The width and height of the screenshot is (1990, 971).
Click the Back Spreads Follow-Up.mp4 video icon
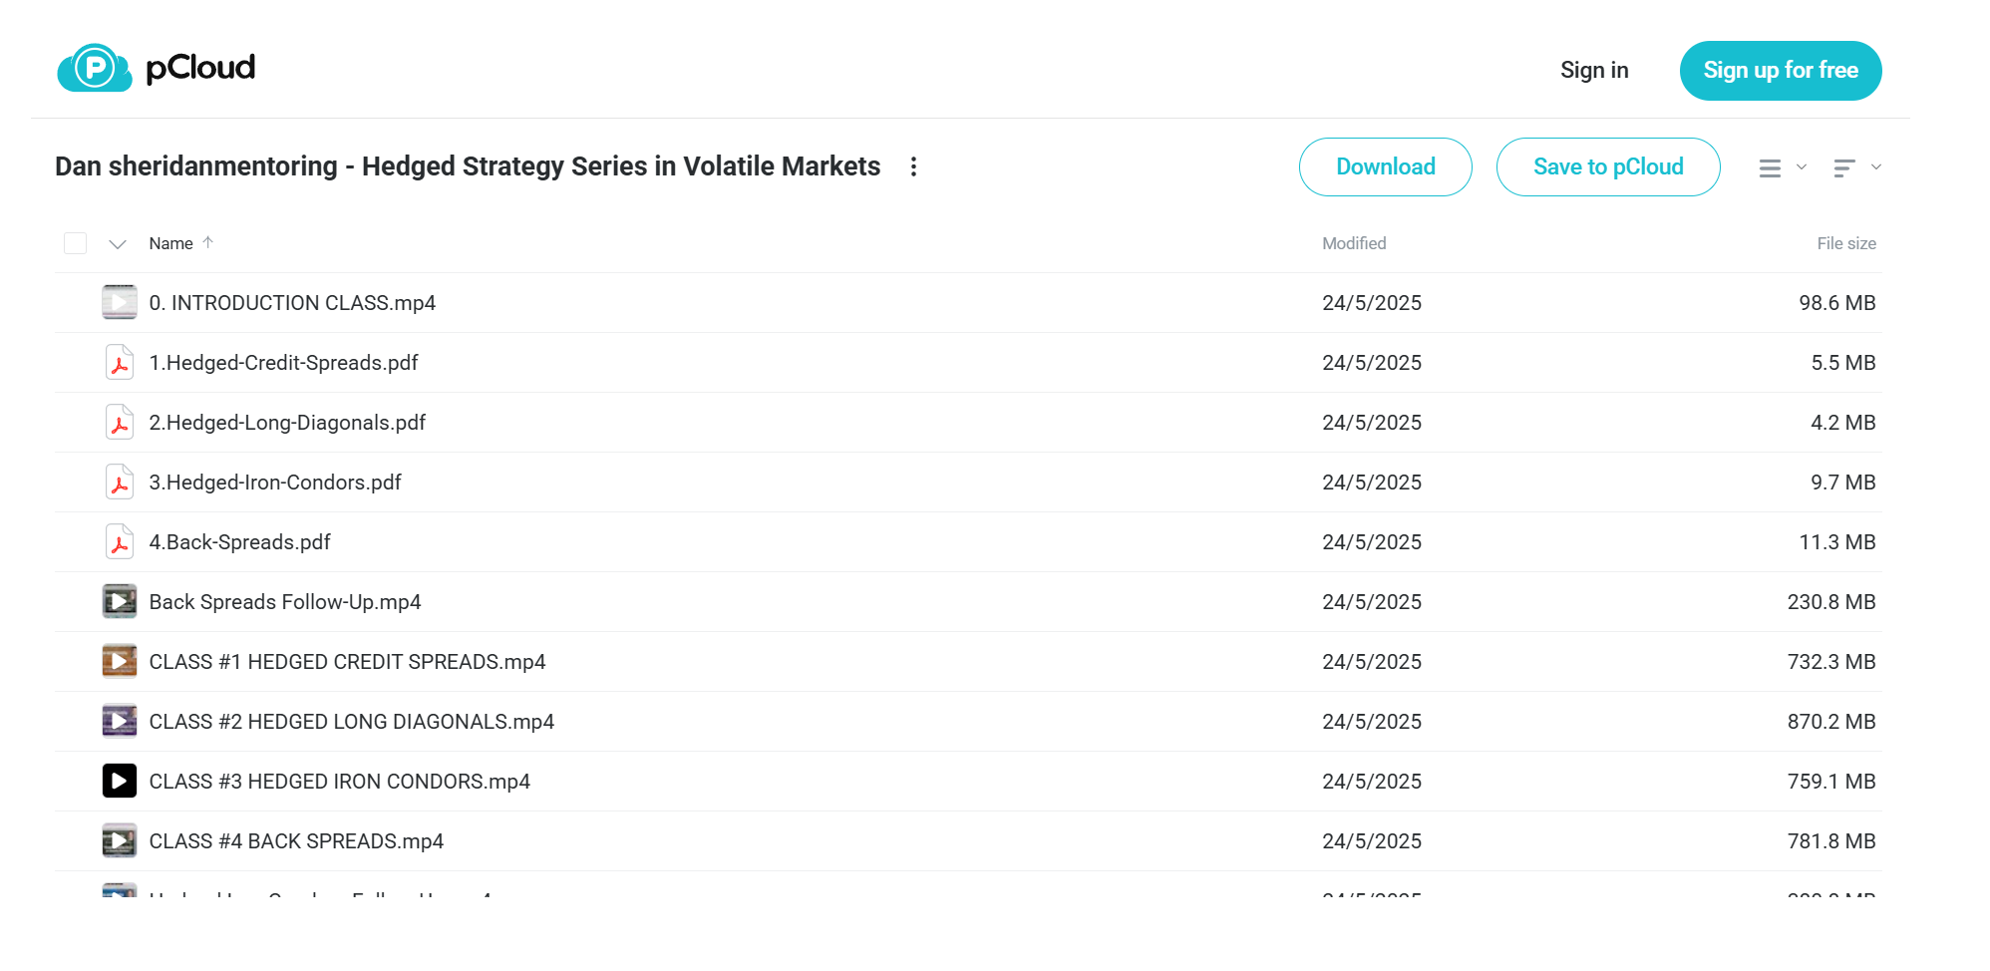[x=120, y=601]
